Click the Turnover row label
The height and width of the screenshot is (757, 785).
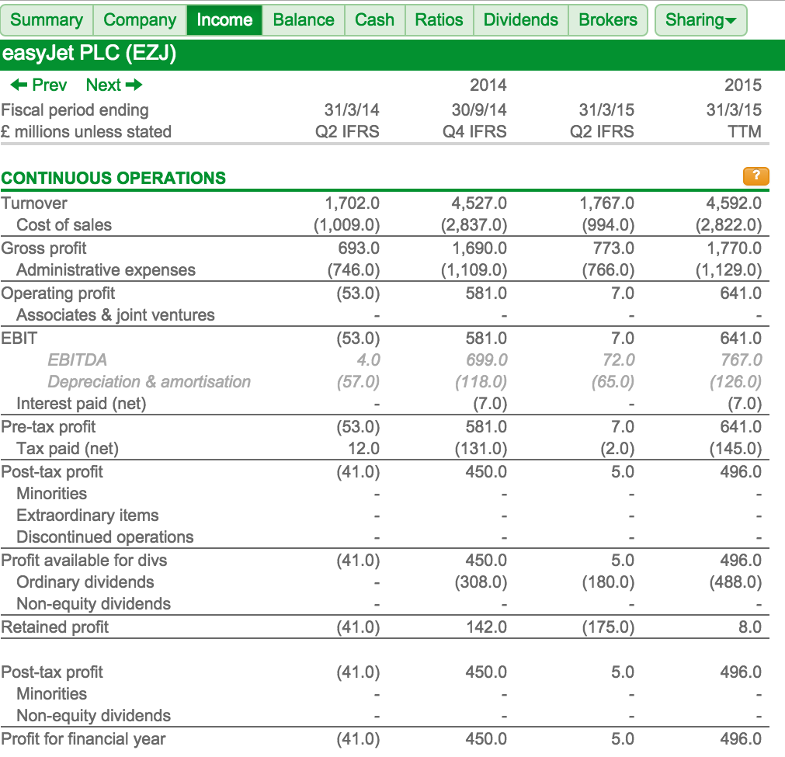tap(34, 203)
